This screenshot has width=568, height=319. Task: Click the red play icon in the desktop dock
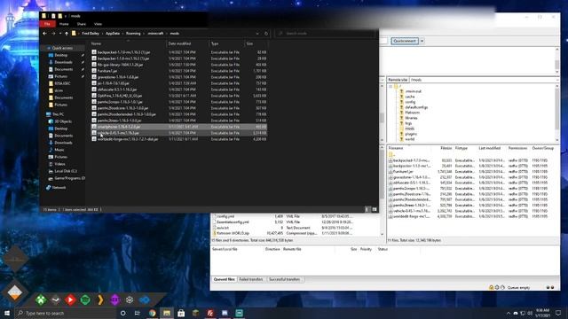(70, 300)
